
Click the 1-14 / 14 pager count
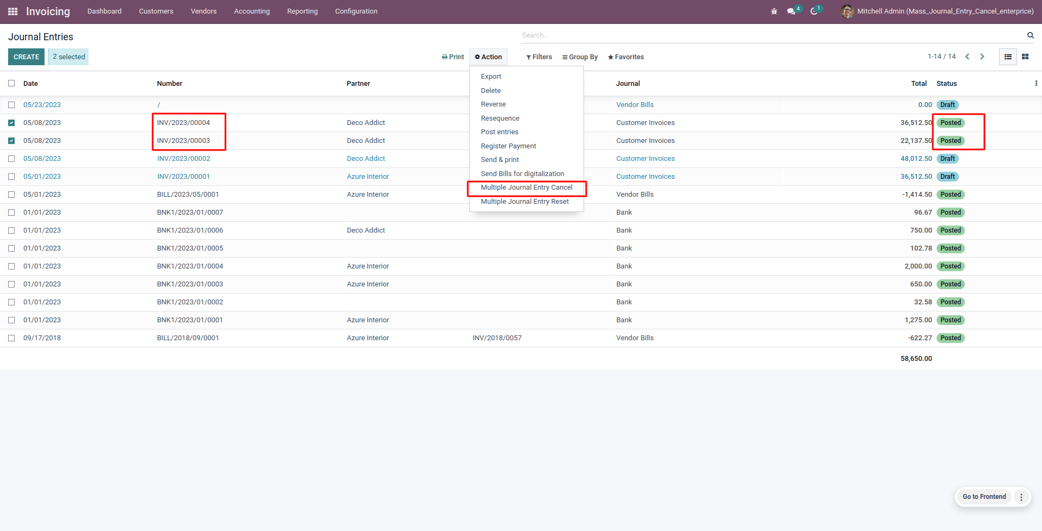coord(941,57)
